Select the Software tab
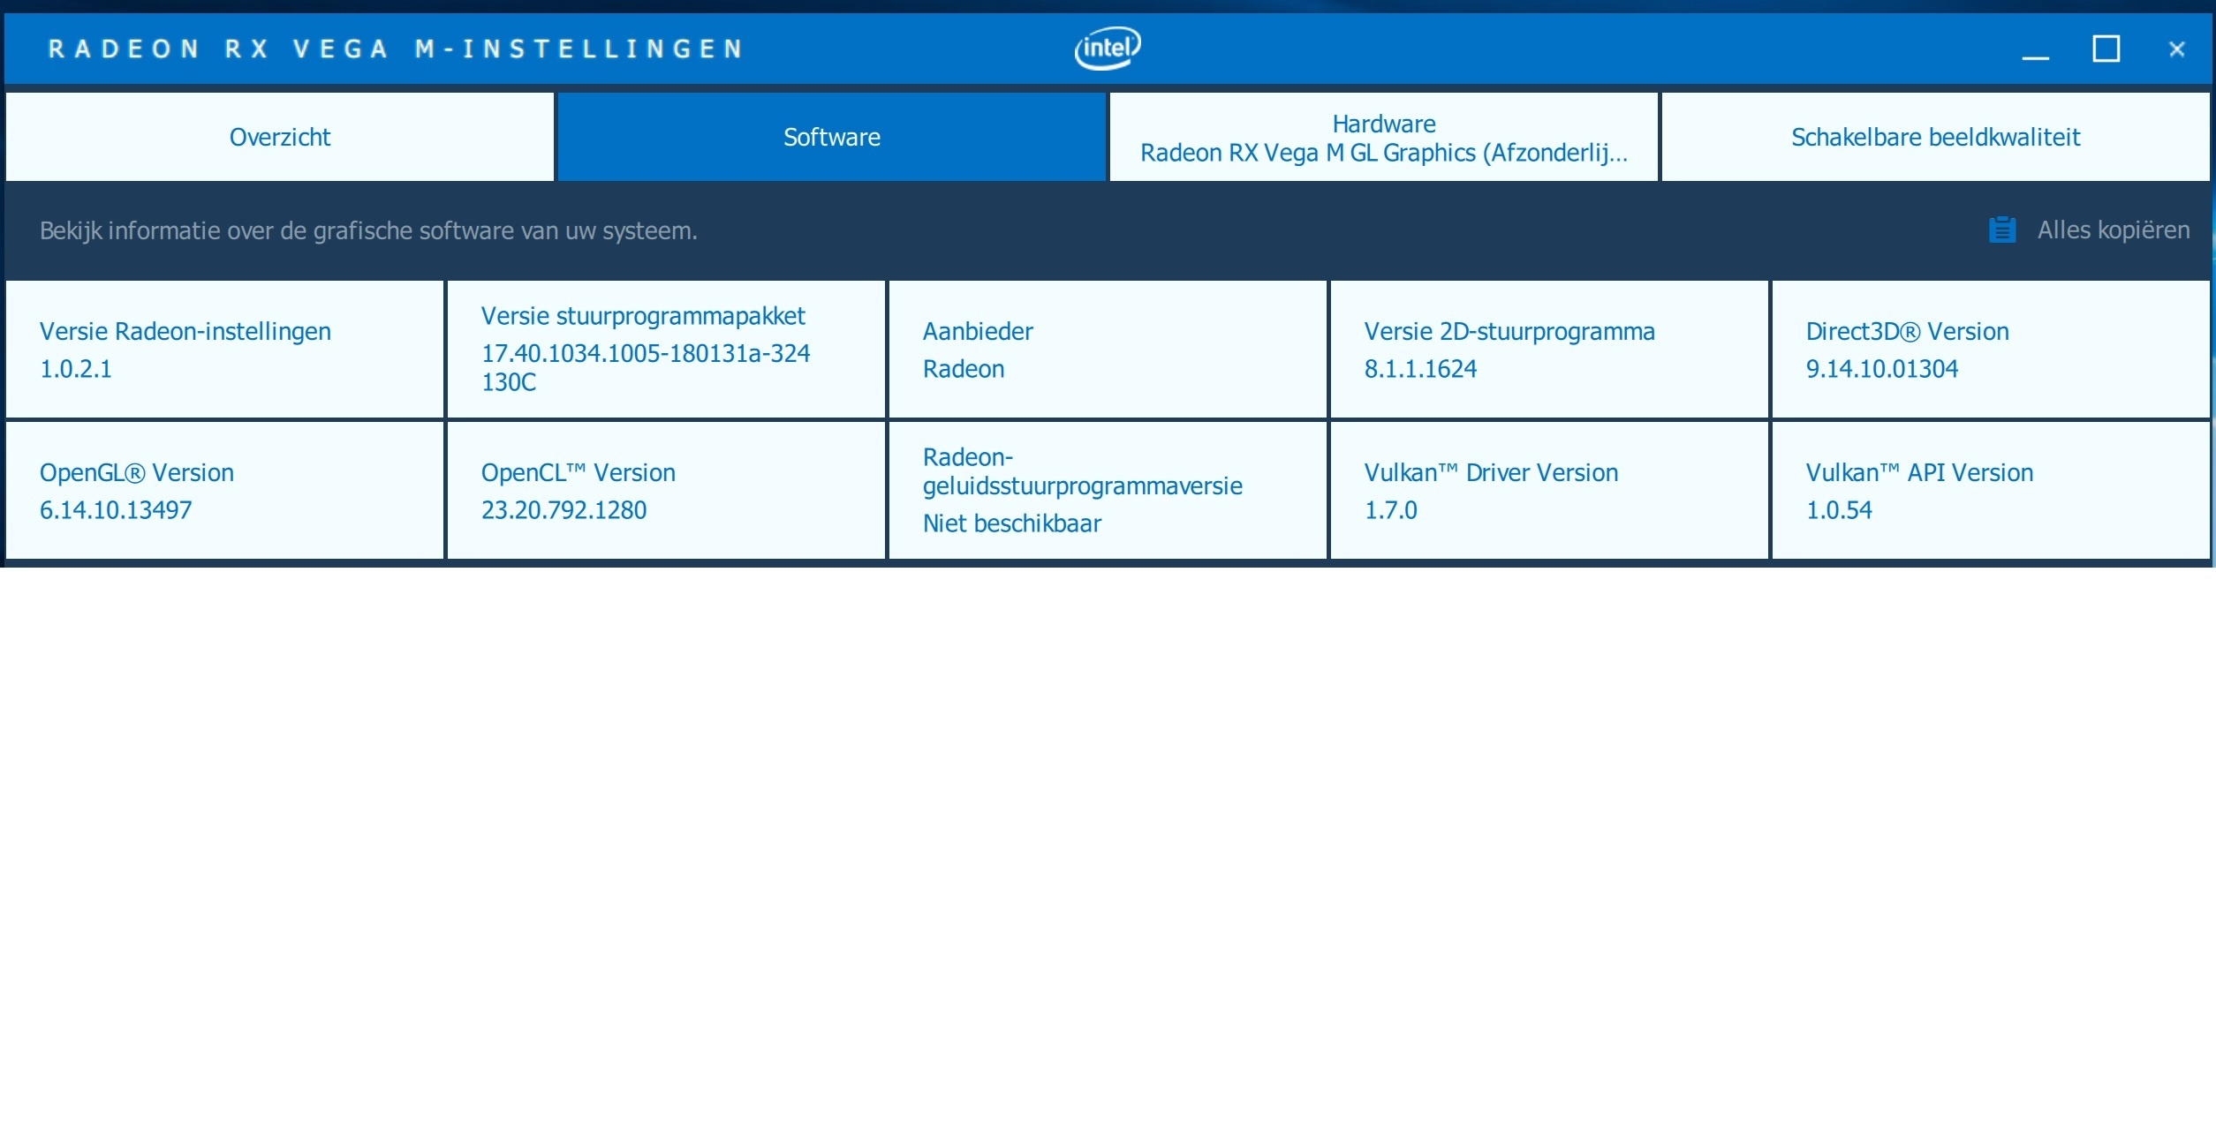This screenshot has height=1144, width=2216. tap(831, 138)
